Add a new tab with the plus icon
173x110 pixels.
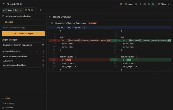pyautogui.click(x=40, y=10)
